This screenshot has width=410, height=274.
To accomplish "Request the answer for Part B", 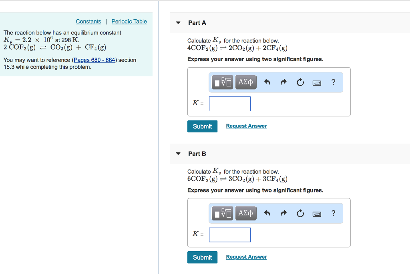I will click(x=246, y=257).
